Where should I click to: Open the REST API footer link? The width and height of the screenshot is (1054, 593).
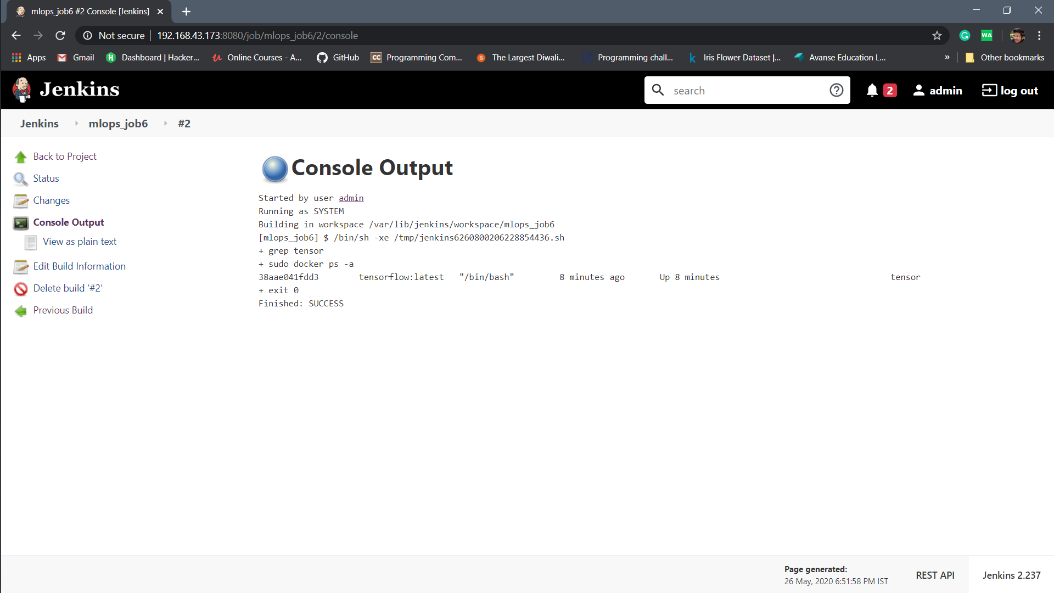pos(935,575)
